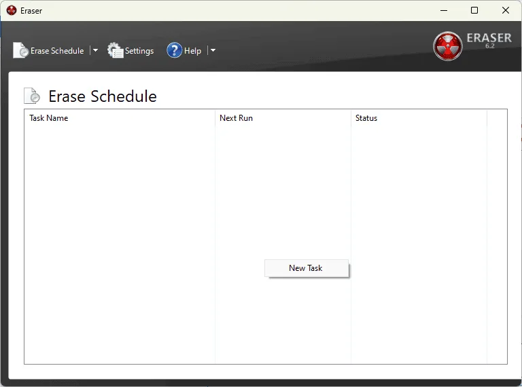Expand the Erase Schedule dropdown arrow

coord(95,50)
